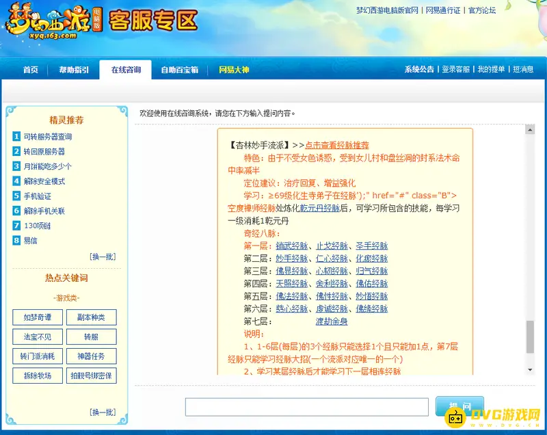This screenshot has height=435, width=547.
Task: Click the blue 提问 submit button
Action: [x=459, y=406]
